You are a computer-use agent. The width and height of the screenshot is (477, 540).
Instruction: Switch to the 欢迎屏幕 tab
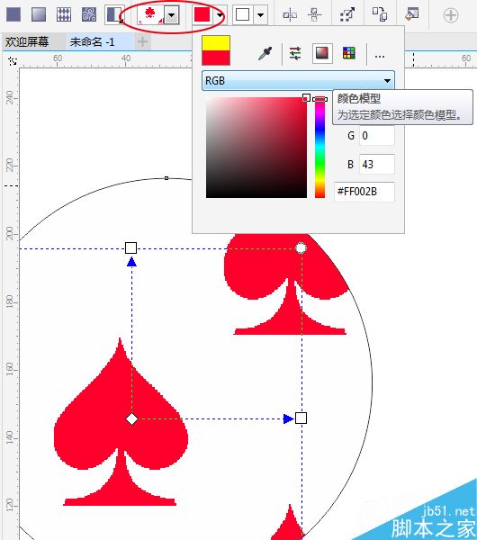(27, 42)
